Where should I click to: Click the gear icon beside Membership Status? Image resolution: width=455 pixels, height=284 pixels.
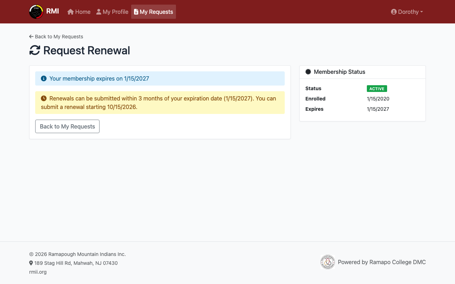tap(308, 72)
